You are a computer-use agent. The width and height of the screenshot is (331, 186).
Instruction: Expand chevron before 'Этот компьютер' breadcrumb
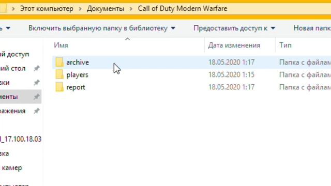(x=13, y=9)
